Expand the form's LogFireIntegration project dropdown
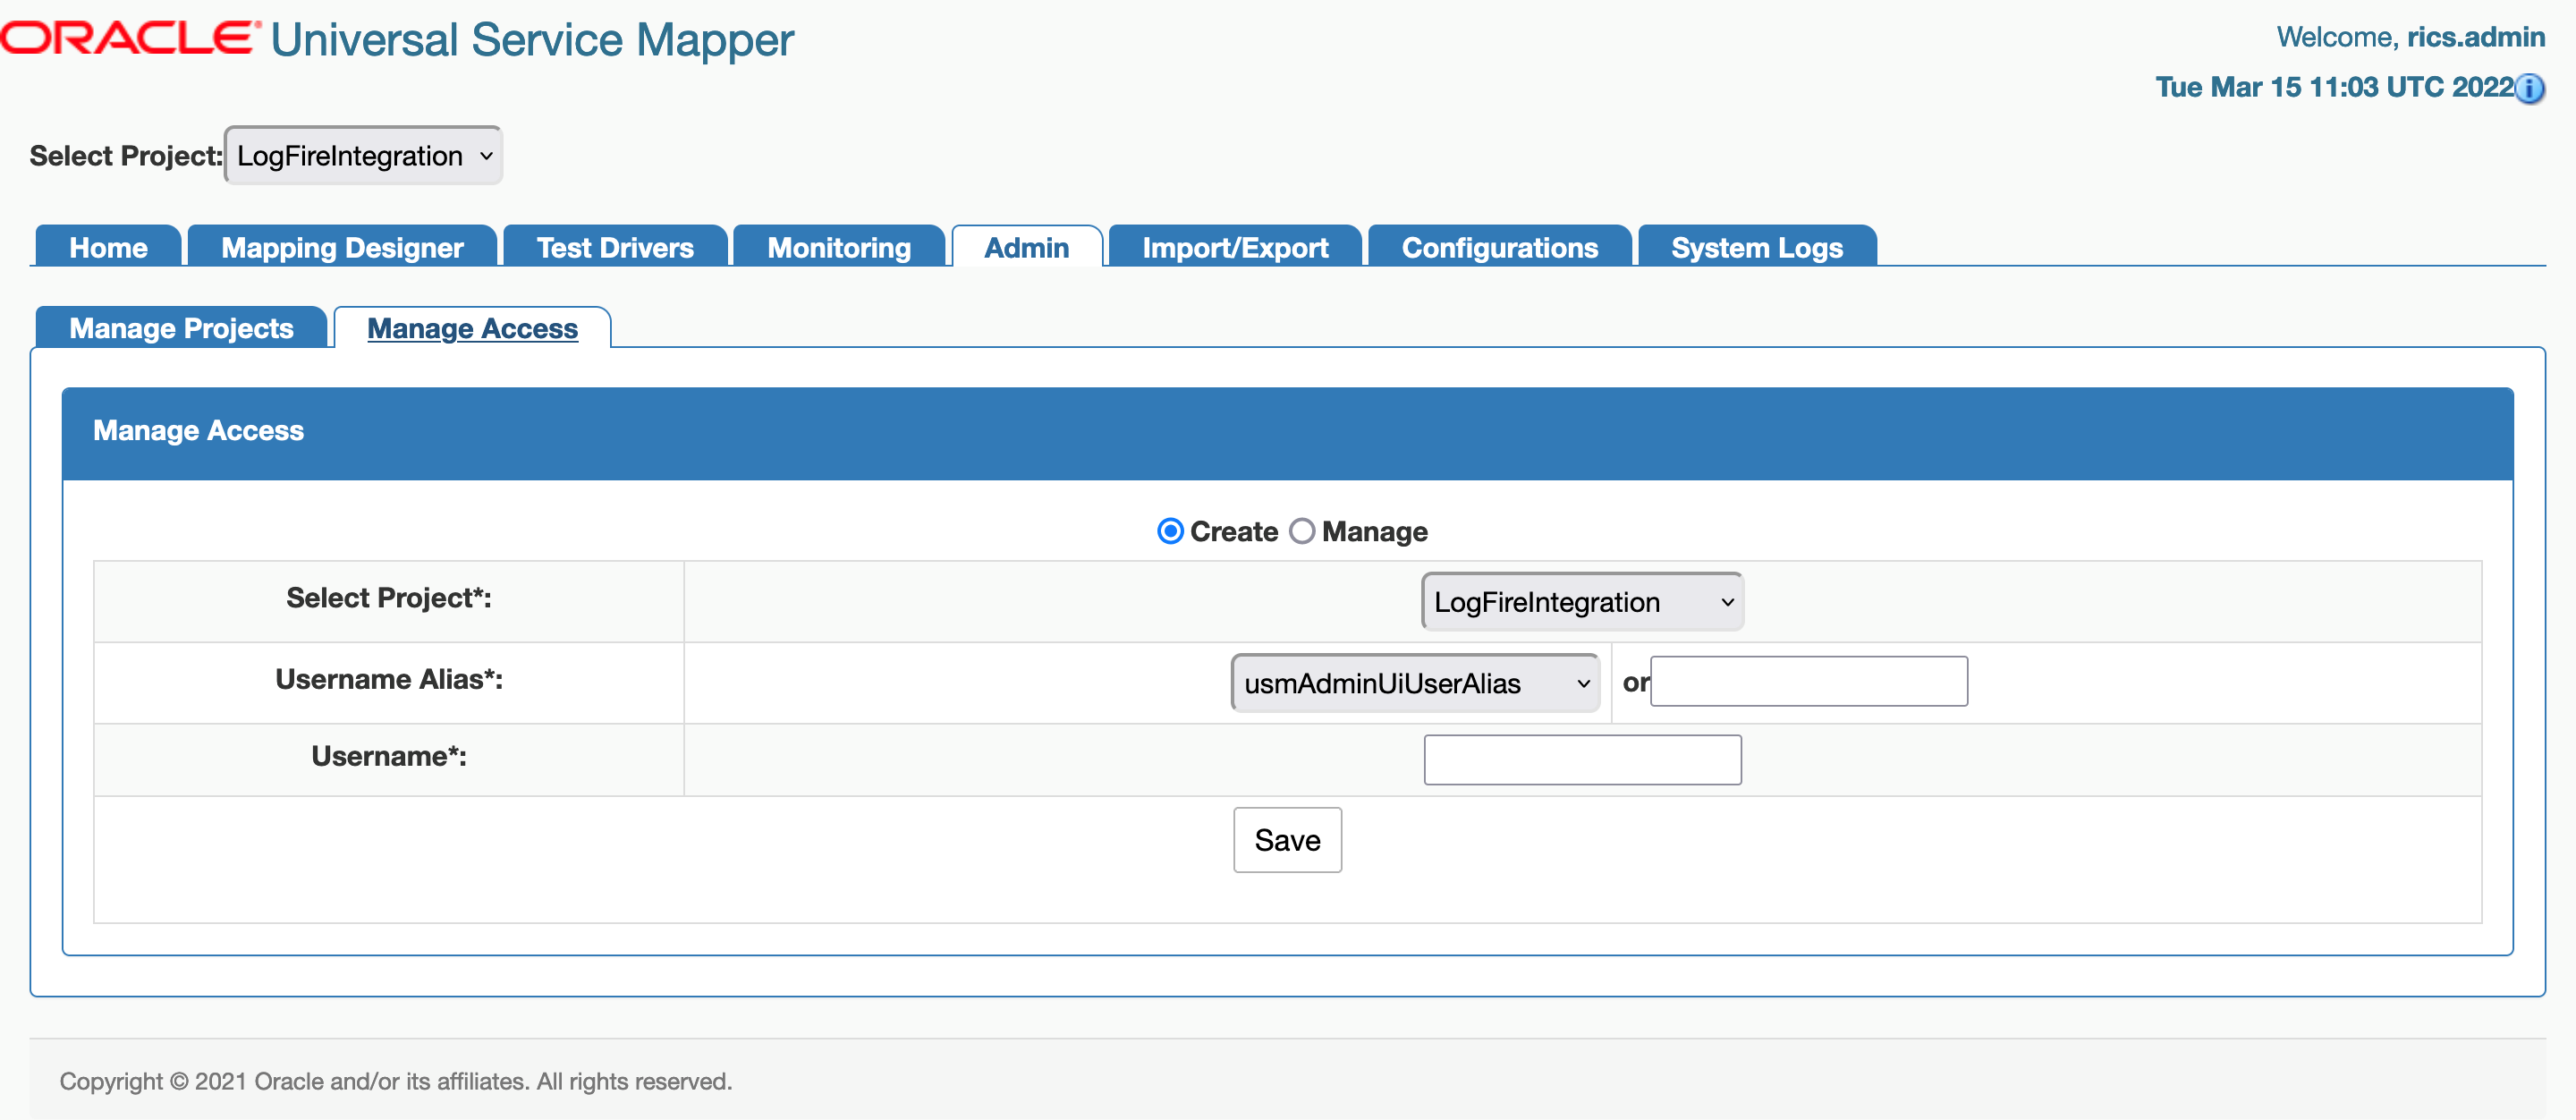Image resolution: width=2576 pixels, height=1120 pixels. 1582,602
